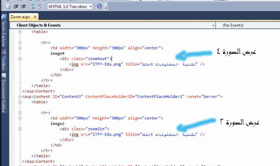Click the increase line indent toolbar icon
Viewport: 280px width, 166px height.
click(23, 6)
